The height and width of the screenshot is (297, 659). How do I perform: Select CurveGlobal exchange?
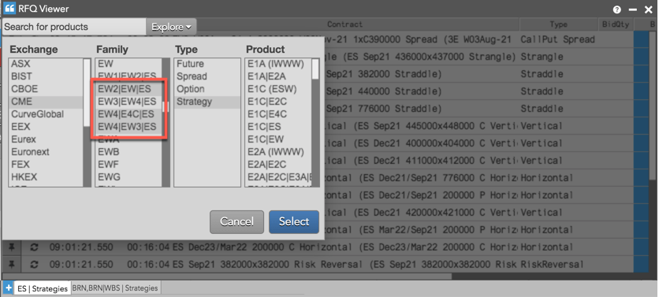(x=47, y=114)
